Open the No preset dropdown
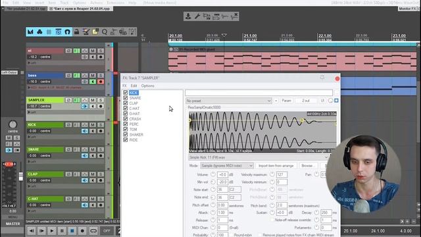 click(x=229, y=101)
